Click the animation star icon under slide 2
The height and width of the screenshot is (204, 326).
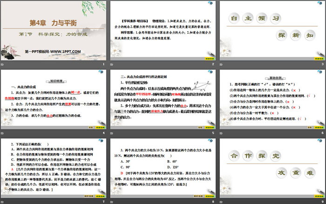pos(112,64)
